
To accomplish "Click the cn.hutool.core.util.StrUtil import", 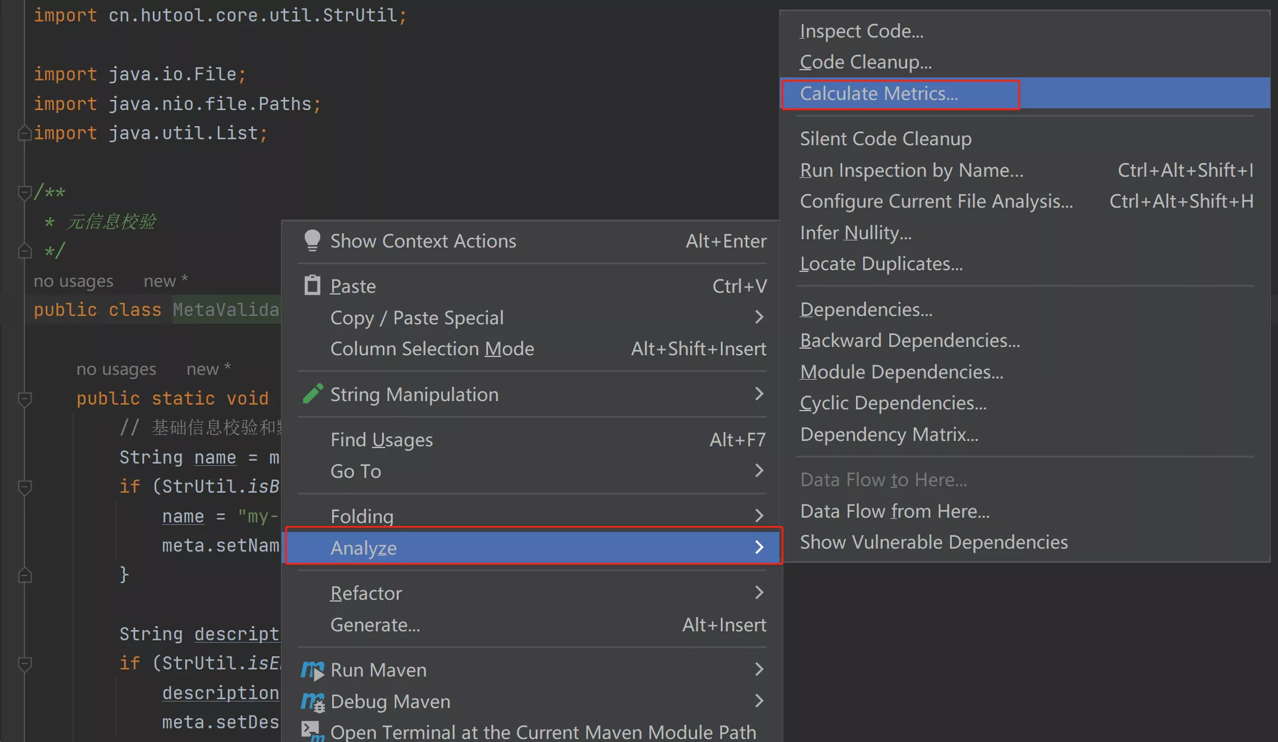I will click(253, 15).
